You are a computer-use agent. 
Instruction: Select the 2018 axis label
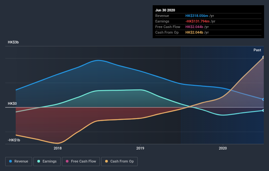58,148
